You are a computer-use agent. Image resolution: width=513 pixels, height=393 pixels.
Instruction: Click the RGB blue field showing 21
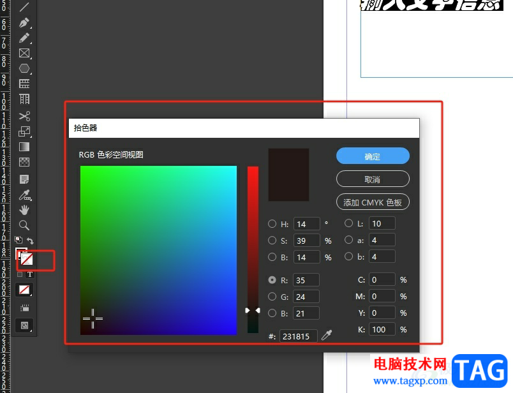click(306, 313)
